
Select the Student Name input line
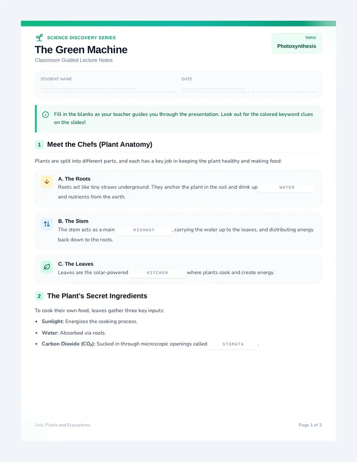88,86
